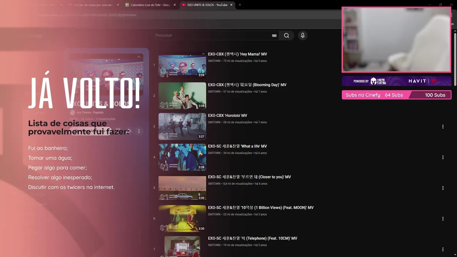Open more options for '1 Billion Views' row
This screenshot has width=457, height=257.
(x=443, y=219)
